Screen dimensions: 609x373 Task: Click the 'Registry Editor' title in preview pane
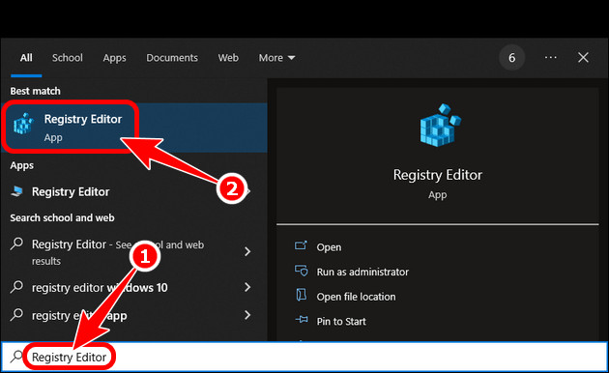tap(437, 175)
